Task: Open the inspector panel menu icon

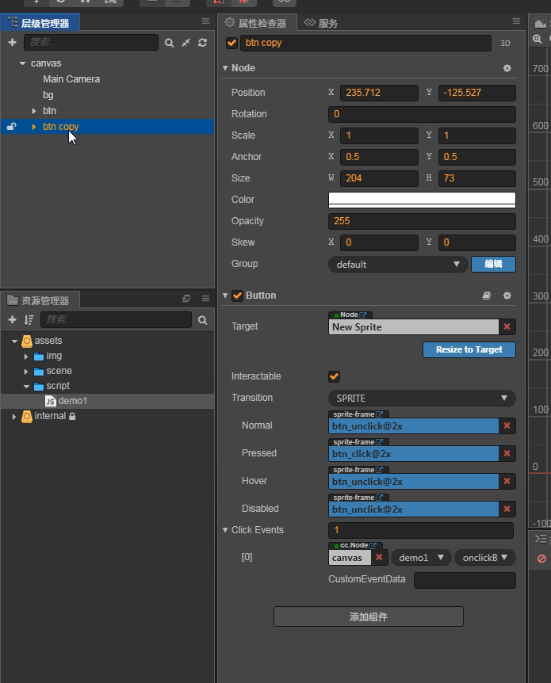Action: (517, 21)
